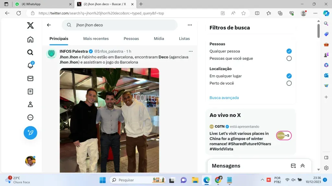Select 'Perto de você' location option
The image size is (332, 186).
[289, 83]
